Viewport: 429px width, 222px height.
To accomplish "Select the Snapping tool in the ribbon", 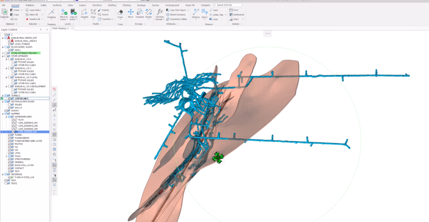I will [51, 14].
